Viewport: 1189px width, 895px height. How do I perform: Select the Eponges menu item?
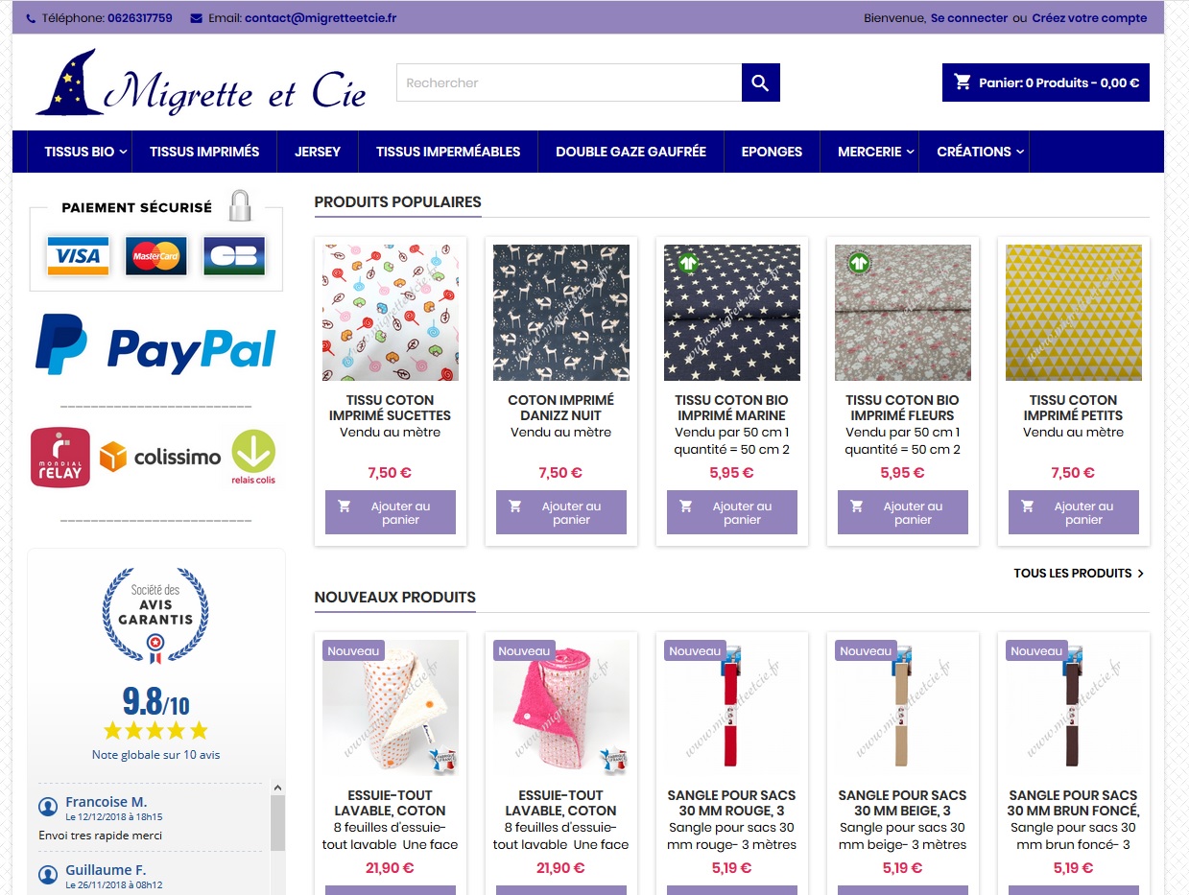[772, 152]
